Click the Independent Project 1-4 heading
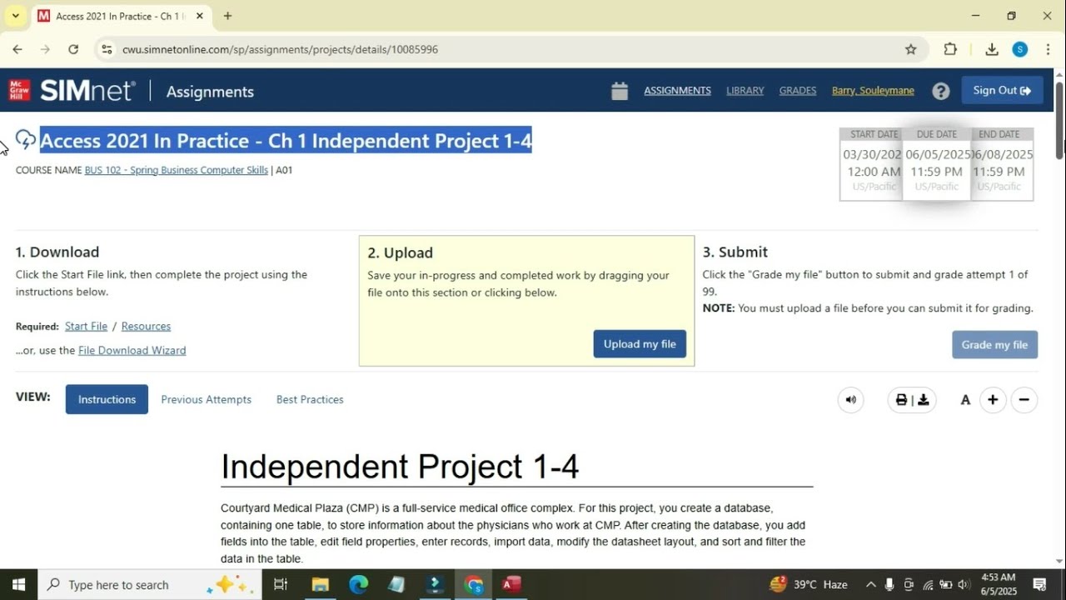 pyautogui.click(x=400, y=467)
